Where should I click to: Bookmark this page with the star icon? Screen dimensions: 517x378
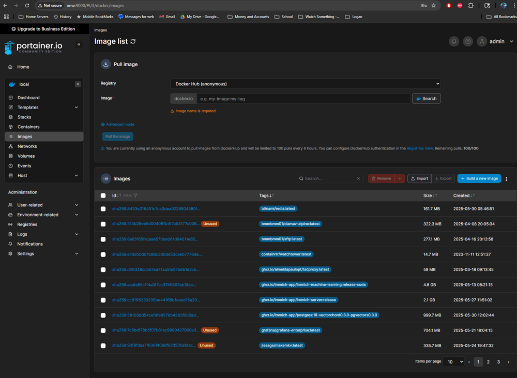(434, 6)
